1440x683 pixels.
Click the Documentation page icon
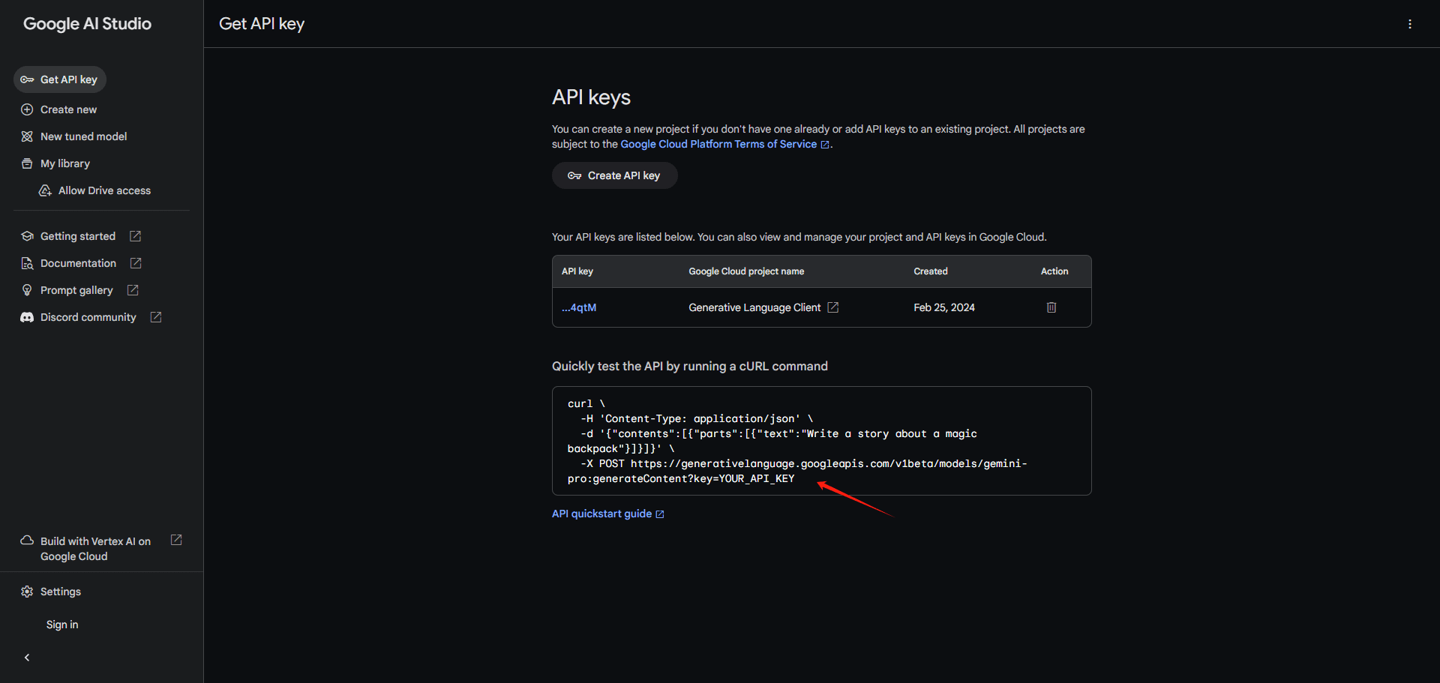[27, 263]
